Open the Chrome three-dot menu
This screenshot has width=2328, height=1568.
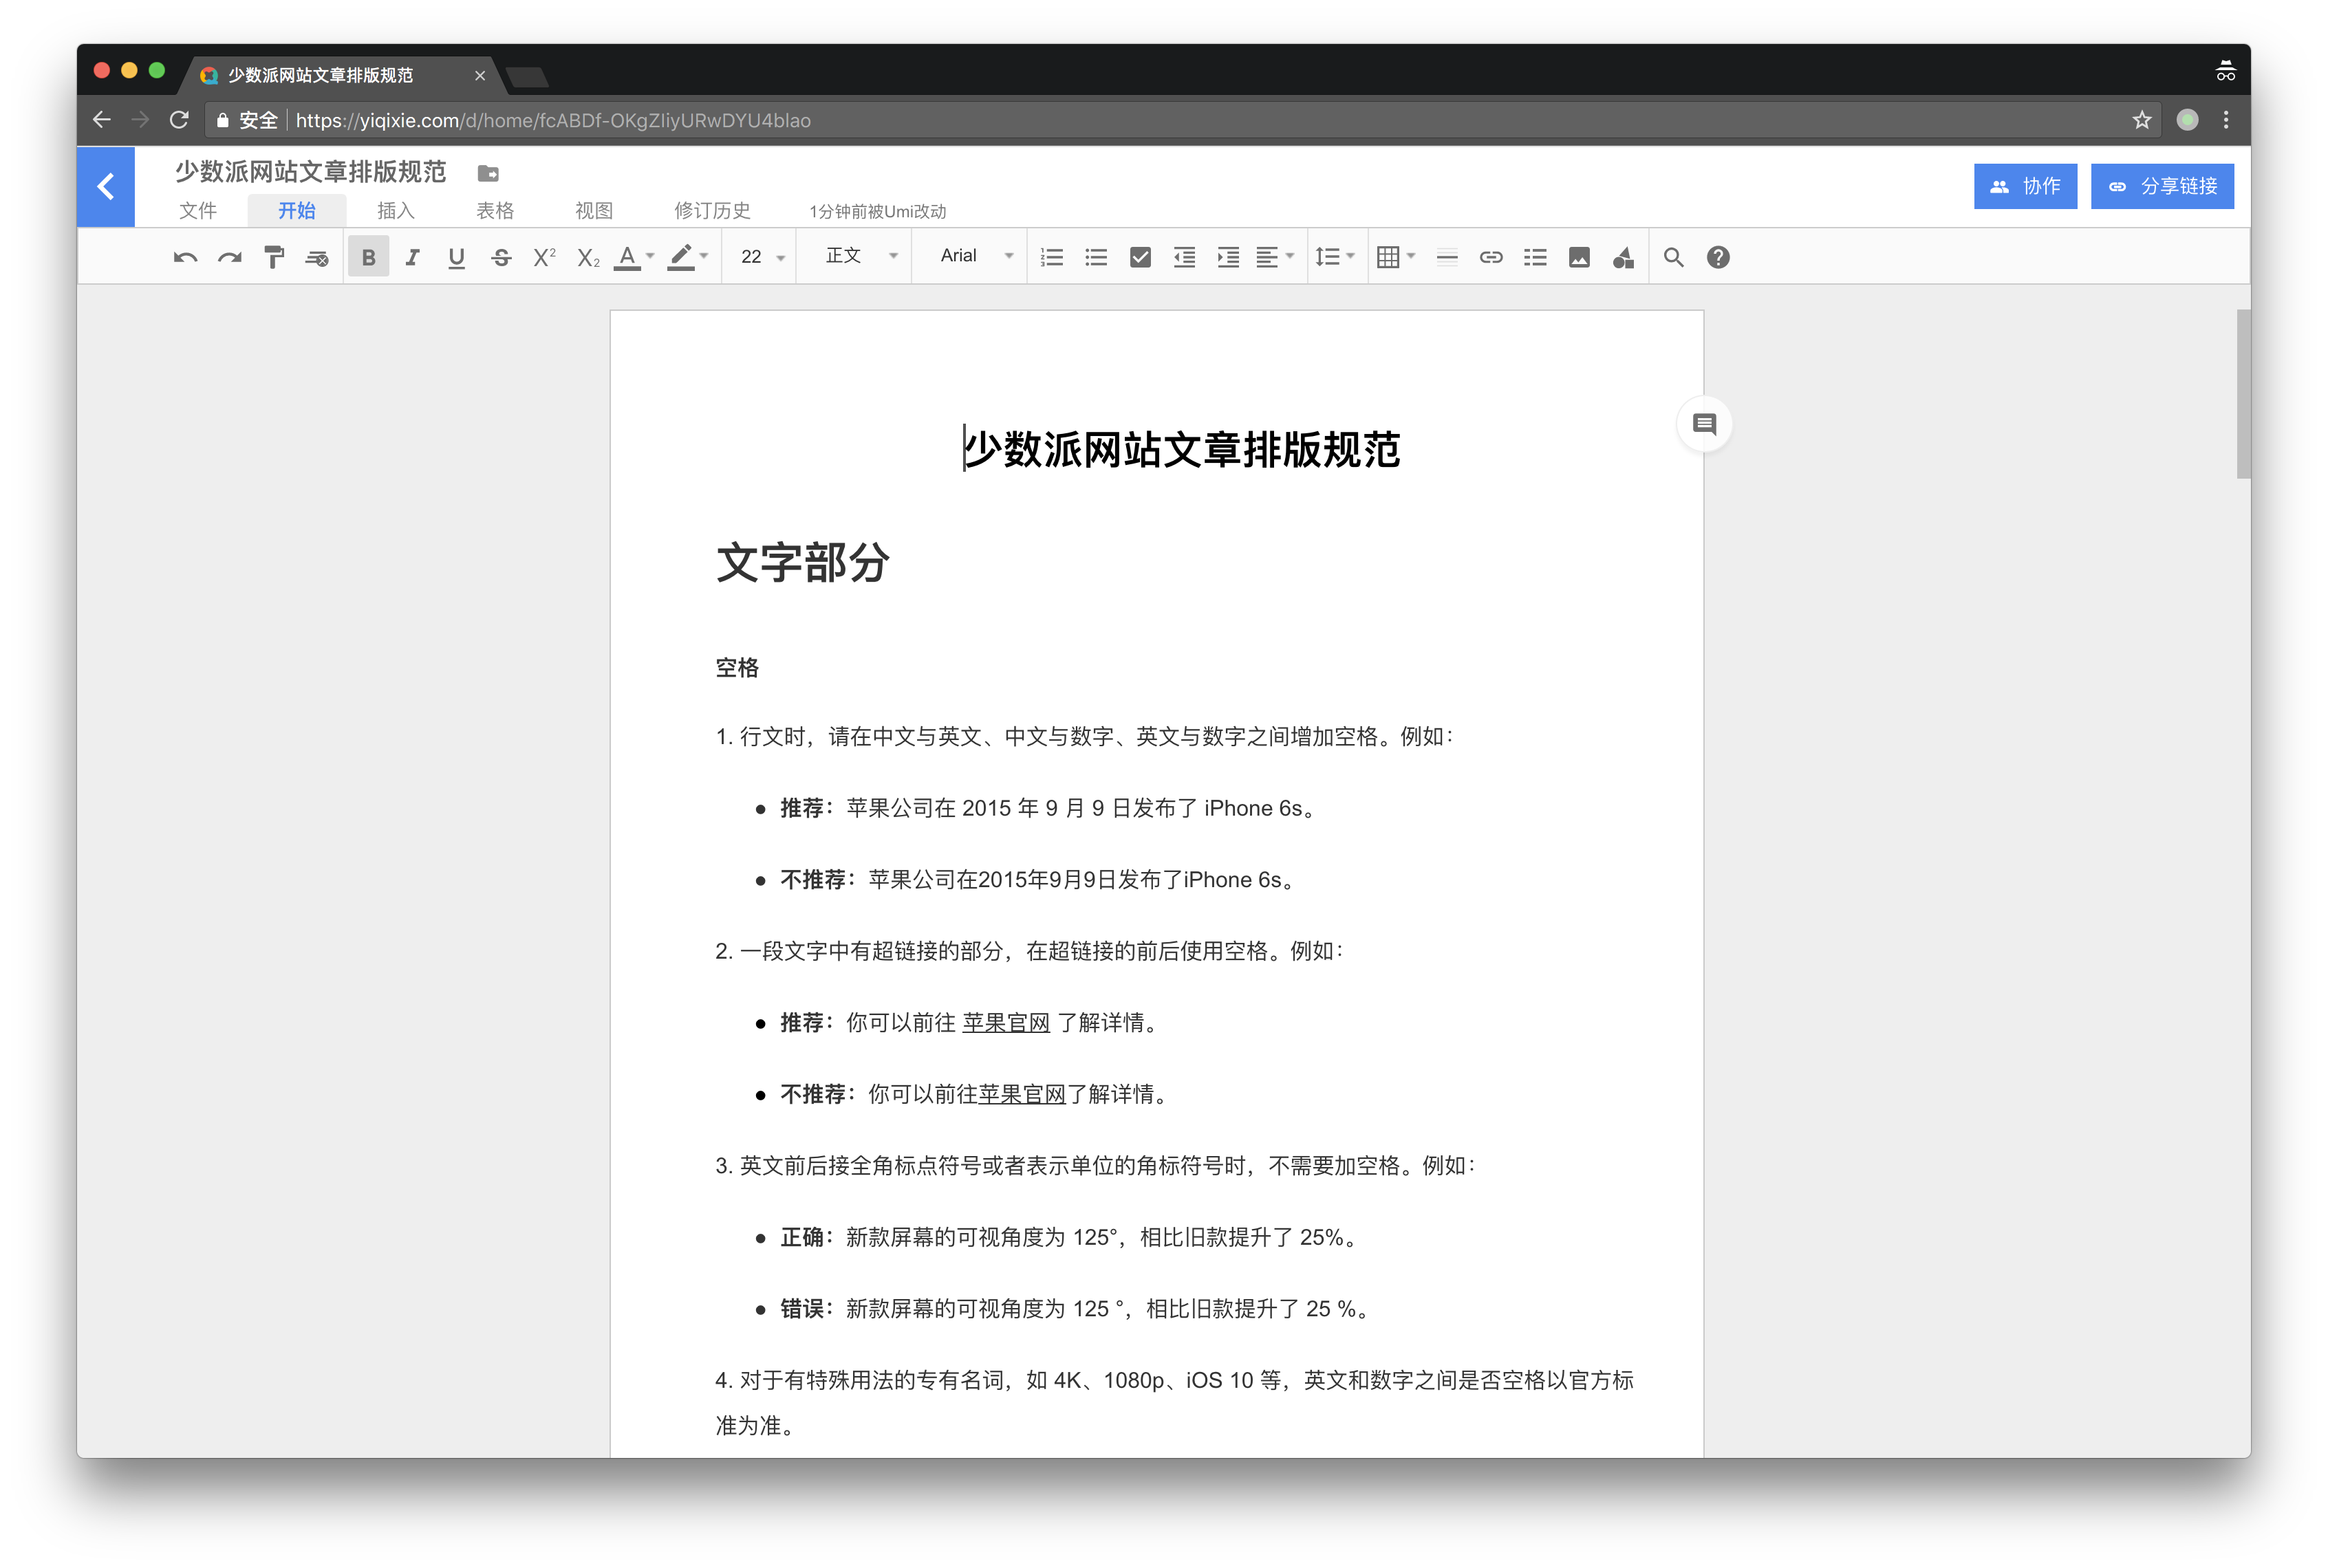[2225, 120]
